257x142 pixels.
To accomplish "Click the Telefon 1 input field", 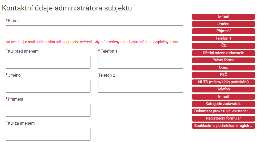I will pos(140,62).
